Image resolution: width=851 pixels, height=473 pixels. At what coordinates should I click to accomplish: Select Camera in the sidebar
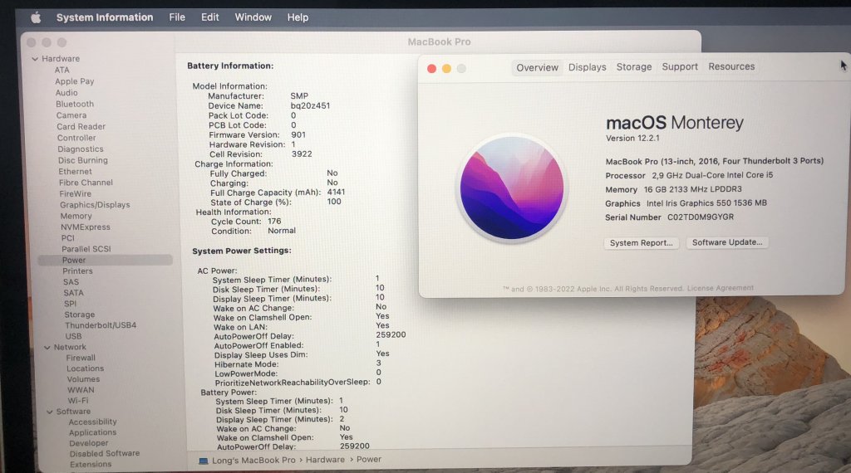[71, 115]
